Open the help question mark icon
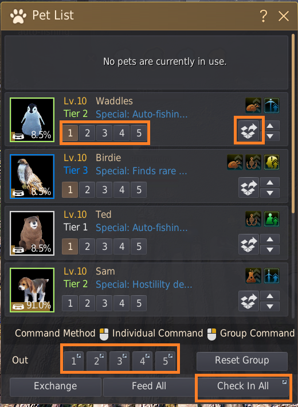The width and height of the screenshot is (298, 407). [x=264, y=16]
